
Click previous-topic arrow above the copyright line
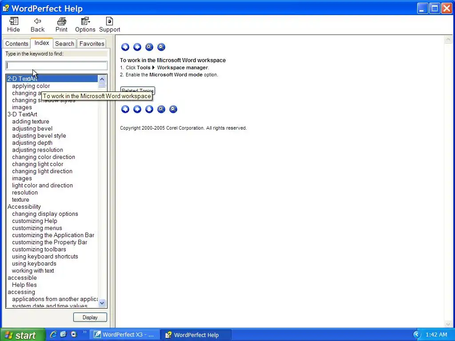click(x=125, y=109)
